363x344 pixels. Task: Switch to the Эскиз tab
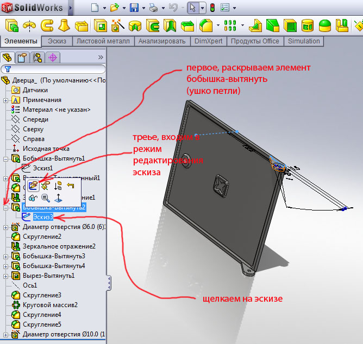tap(57, 41)
